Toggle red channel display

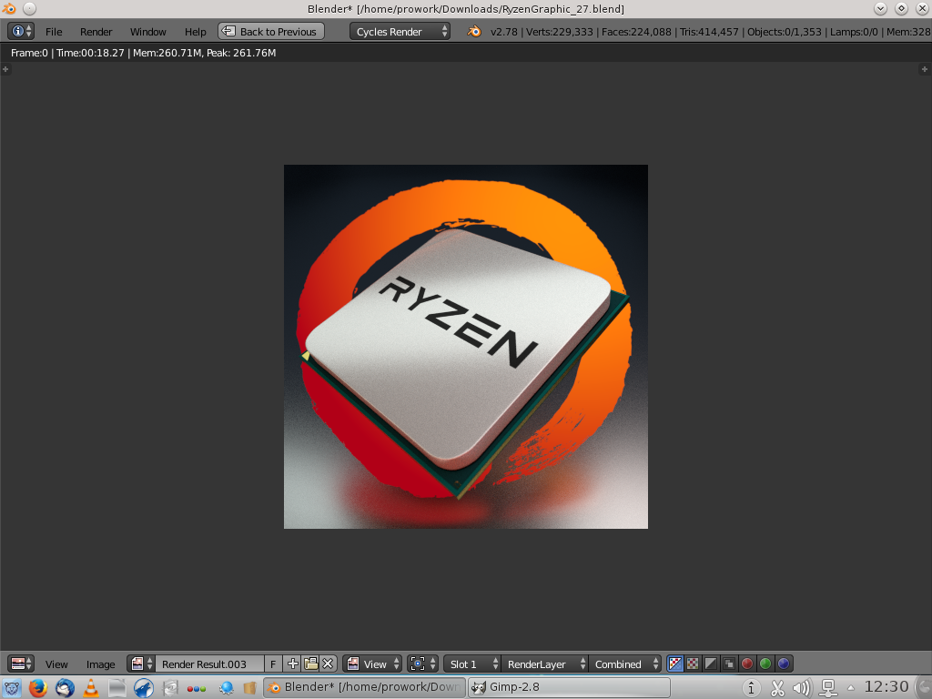pos(748,664)
